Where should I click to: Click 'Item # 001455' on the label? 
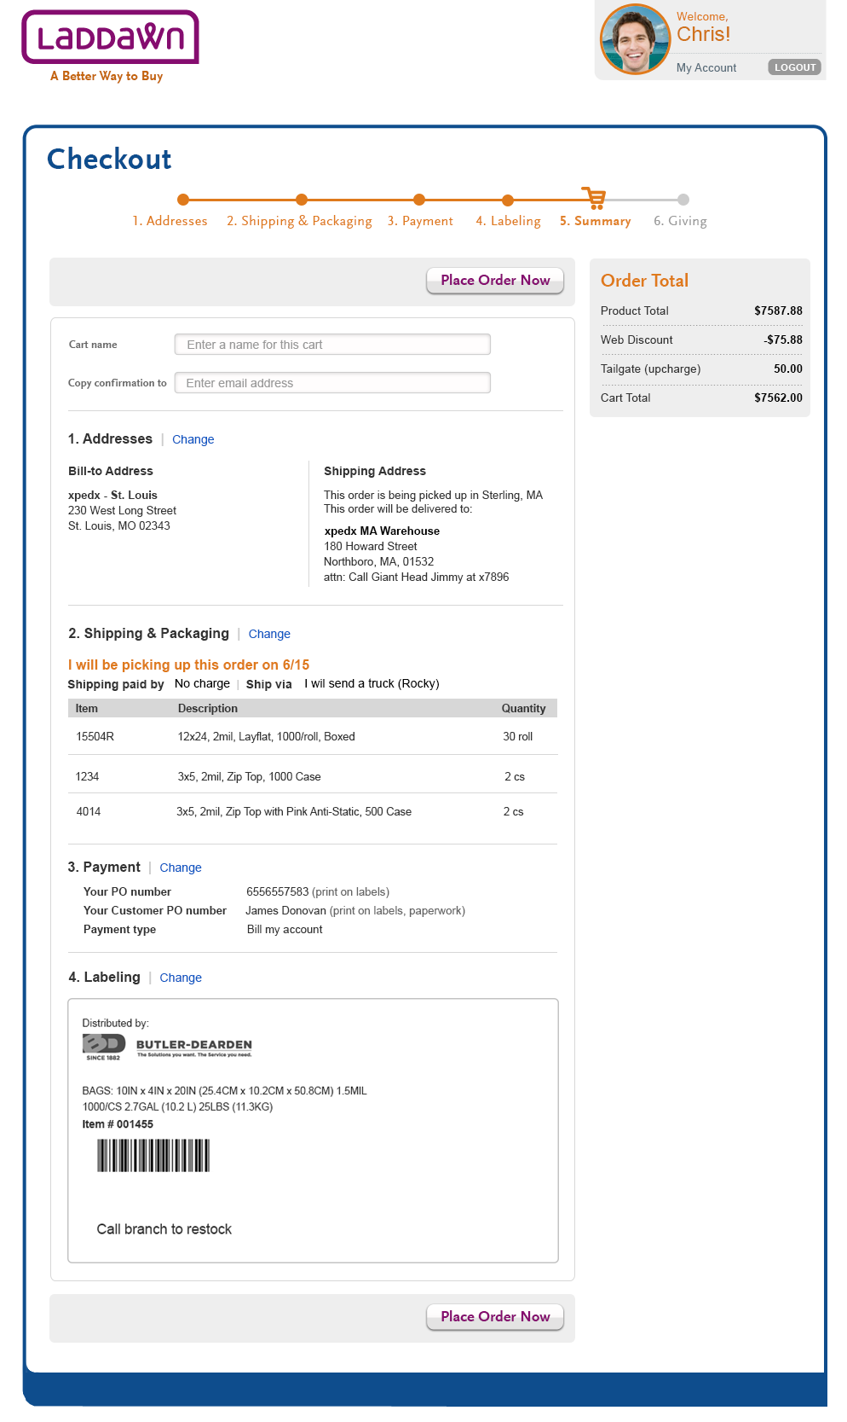tap(118, 1124)
